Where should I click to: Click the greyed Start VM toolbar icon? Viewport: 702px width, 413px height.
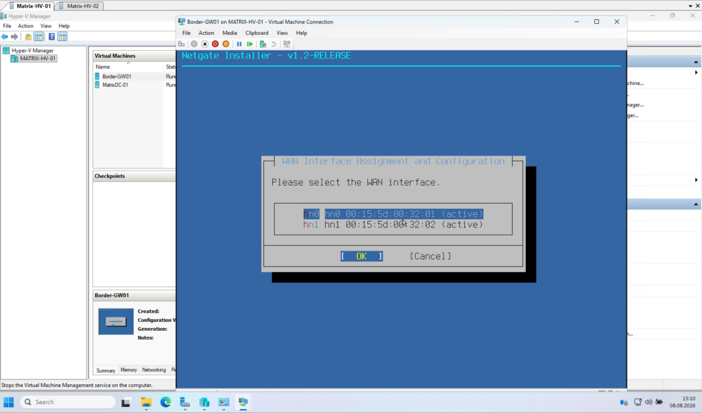[x=194, y=44]
